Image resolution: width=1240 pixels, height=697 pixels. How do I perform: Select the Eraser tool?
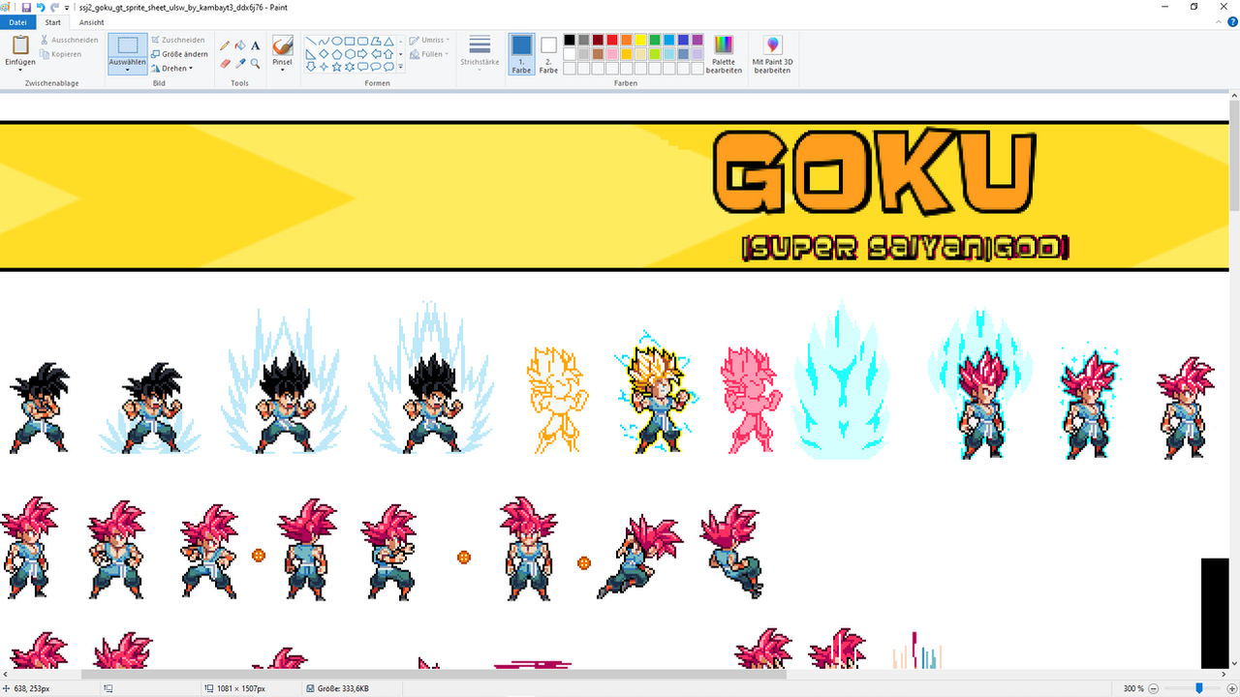point(225,63)
